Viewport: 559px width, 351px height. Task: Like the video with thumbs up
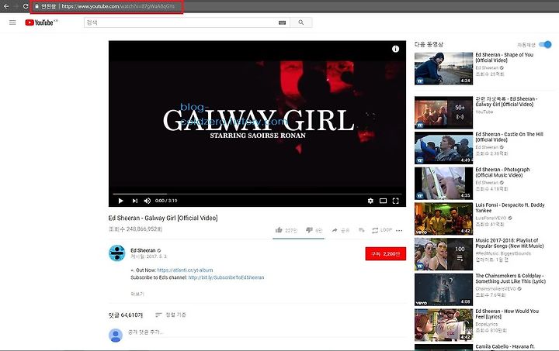[279, 230]
